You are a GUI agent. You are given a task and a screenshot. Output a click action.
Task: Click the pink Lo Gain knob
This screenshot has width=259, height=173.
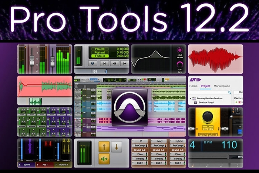click(x=179, y=50)
